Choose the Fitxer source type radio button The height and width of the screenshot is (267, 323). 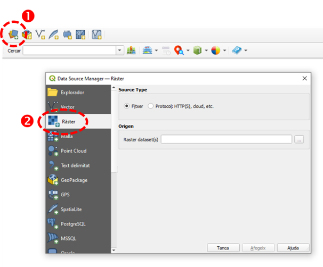126,106
